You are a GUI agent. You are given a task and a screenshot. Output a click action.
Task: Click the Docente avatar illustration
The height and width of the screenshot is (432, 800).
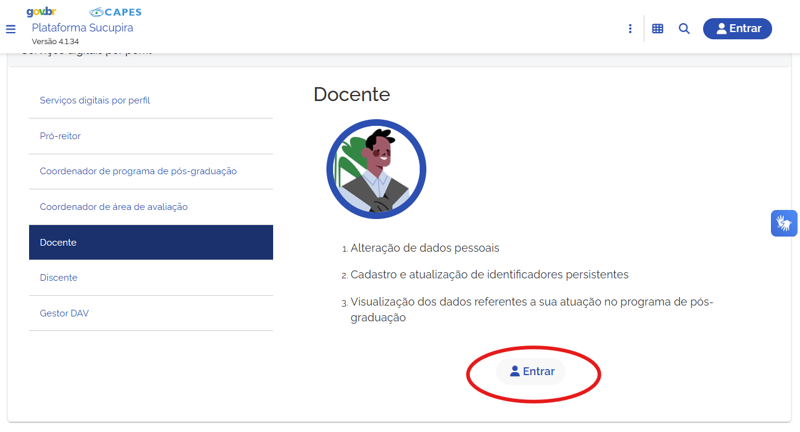376,169
